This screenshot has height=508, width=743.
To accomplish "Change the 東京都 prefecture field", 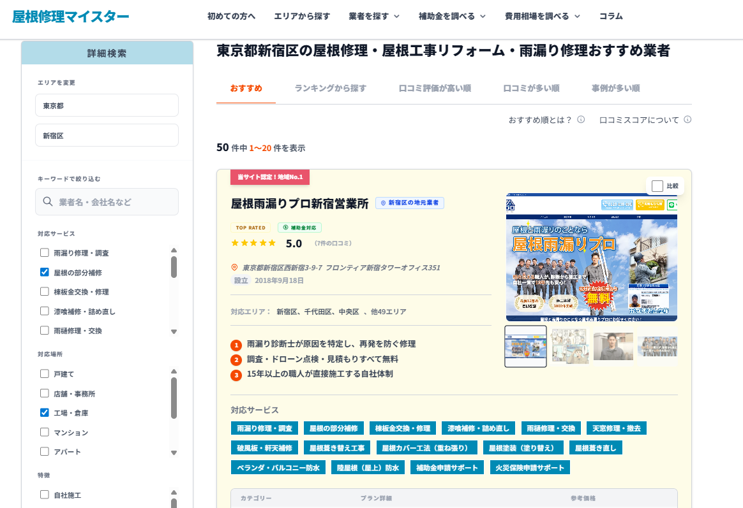I will [107, 105].
